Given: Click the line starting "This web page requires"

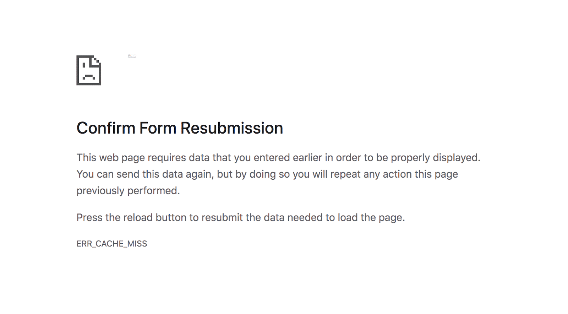Looking at the screenshot, I should pyautogui.click(x=278, y=158).
